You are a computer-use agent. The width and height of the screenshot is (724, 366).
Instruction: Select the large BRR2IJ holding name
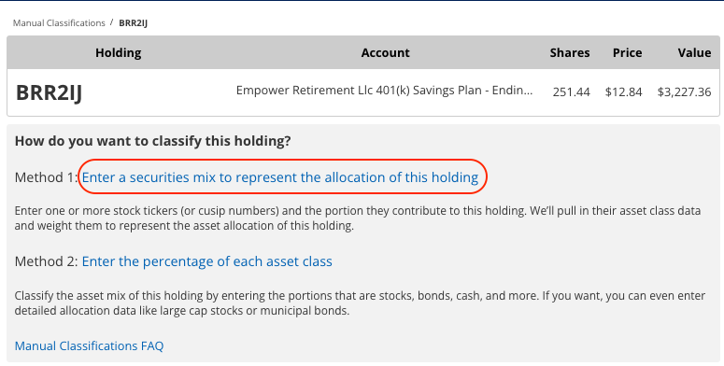pos(49,92)
